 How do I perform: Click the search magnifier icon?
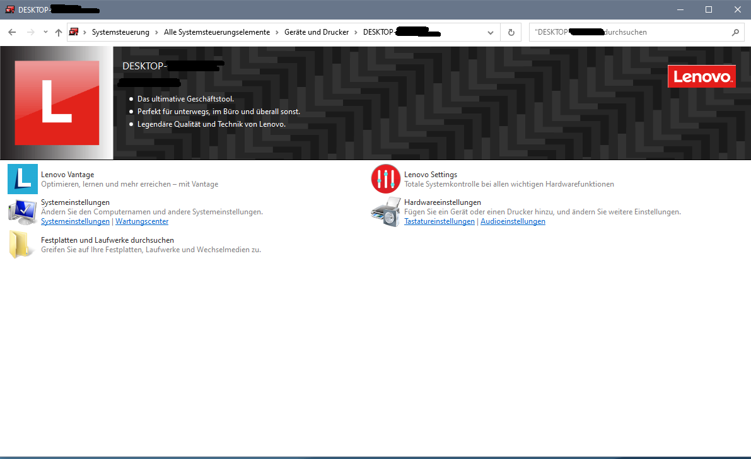coord(735,33)
